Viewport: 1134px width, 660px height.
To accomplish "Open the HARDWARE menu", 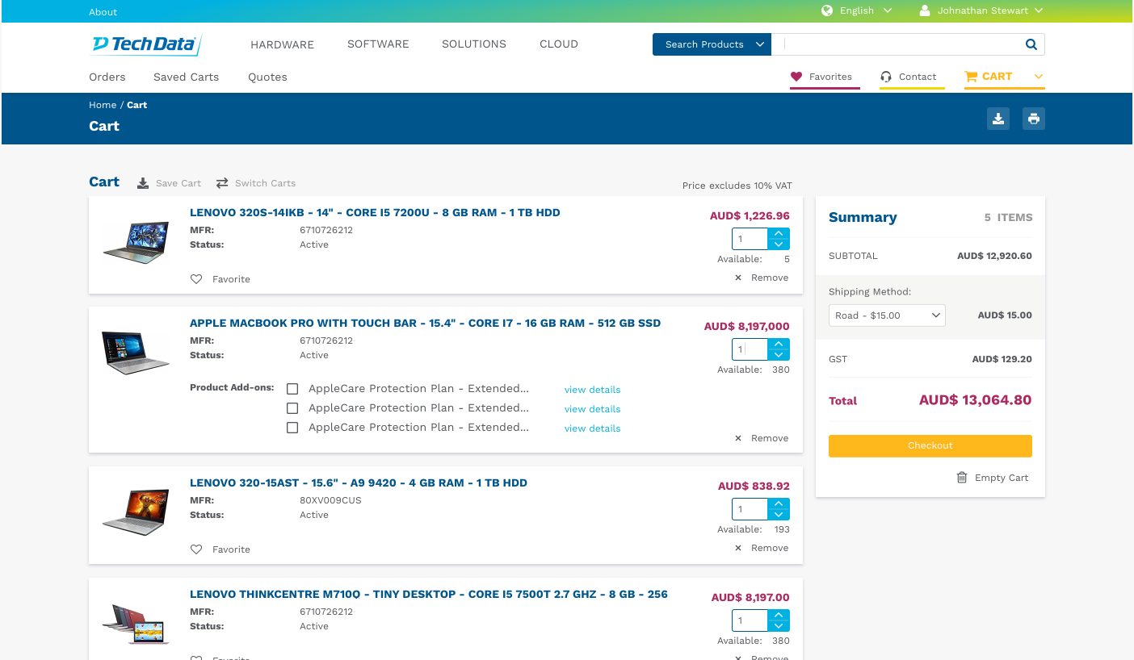I will click(x=282, y=44).
